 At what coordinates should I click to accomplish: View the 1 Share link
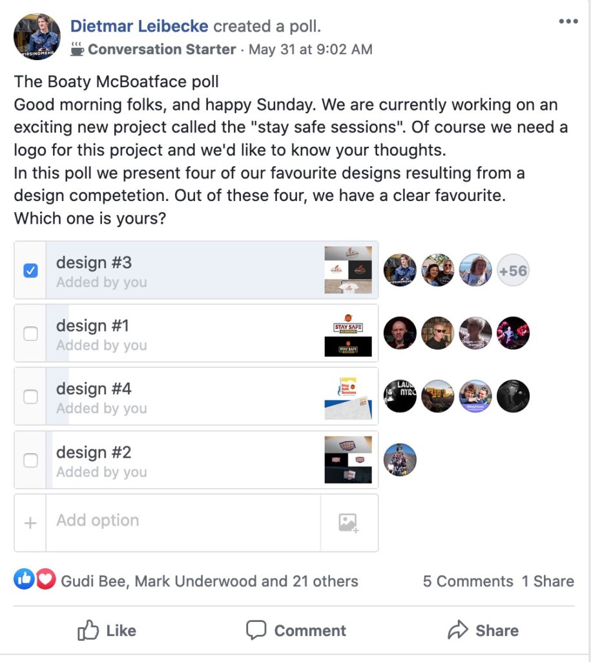coord(548,581)
